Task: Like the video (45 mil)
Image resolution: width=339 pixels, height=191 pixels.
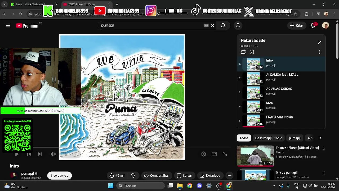Action: coord(117,176)
